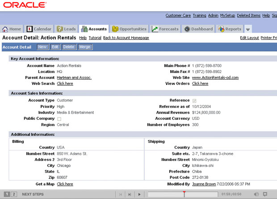Click the Web Search Click here link
This screenshot has height=199, width=277.
click(65, 84)
